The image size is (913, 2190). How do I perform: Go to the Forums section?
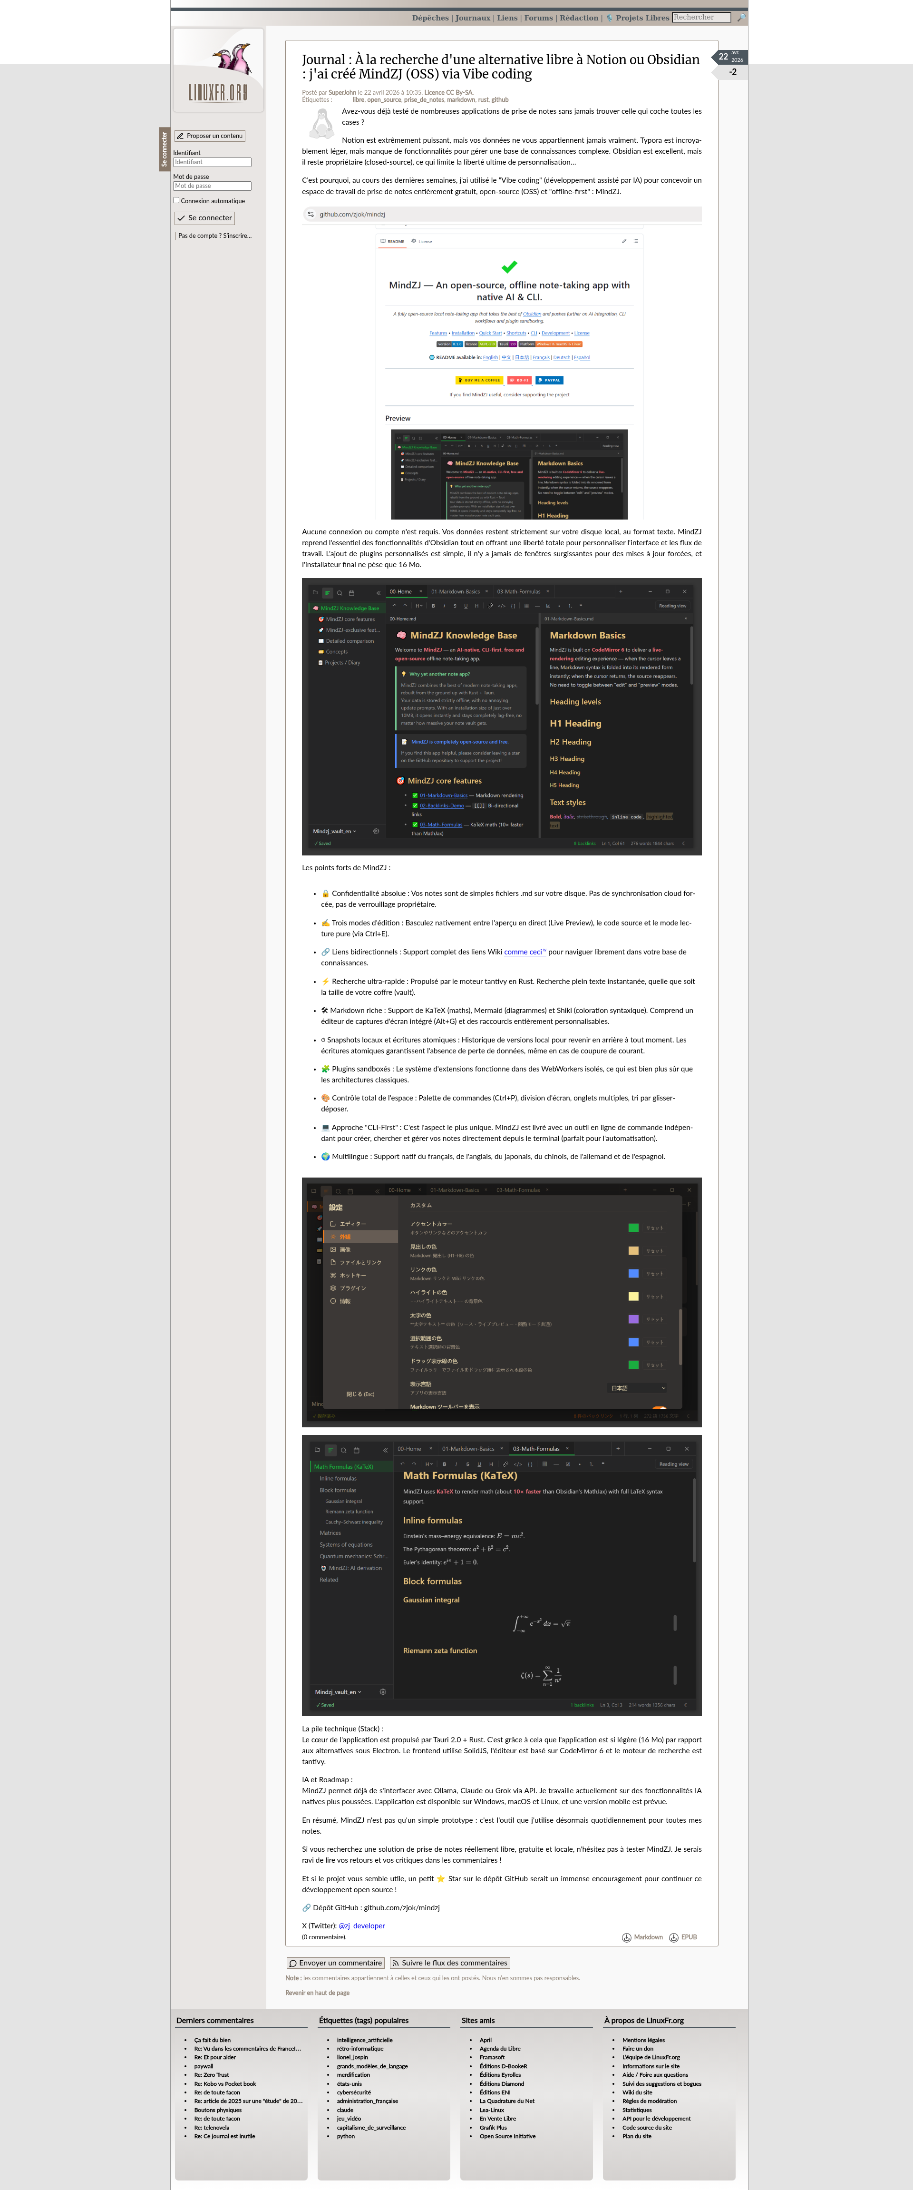pos(538,18)
